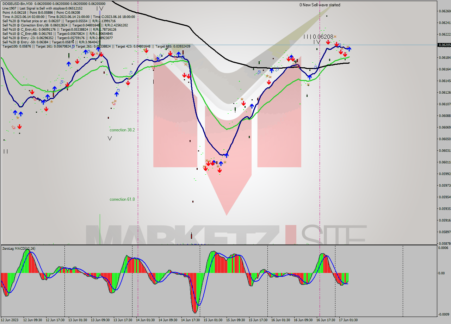The height and width of the screenshot is (324, 451).
Task: Click the '15 Jun 09:30' time label
Action: tap(235, 320)
